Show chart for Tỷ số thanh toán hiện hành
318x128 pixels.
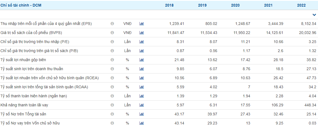pyautogui.click(x=142, y=96)
